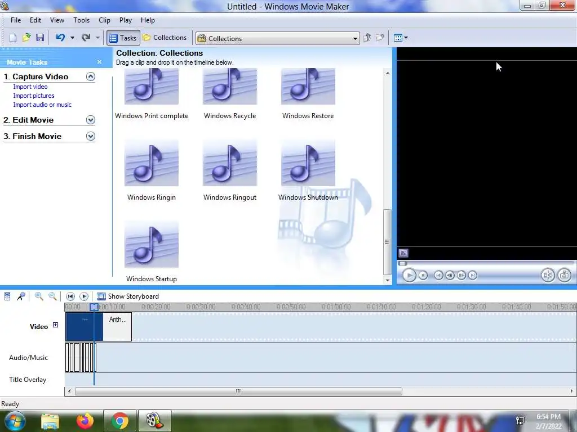
Task: Click the Show Storyboard button
Action: [x=128, y=296]
